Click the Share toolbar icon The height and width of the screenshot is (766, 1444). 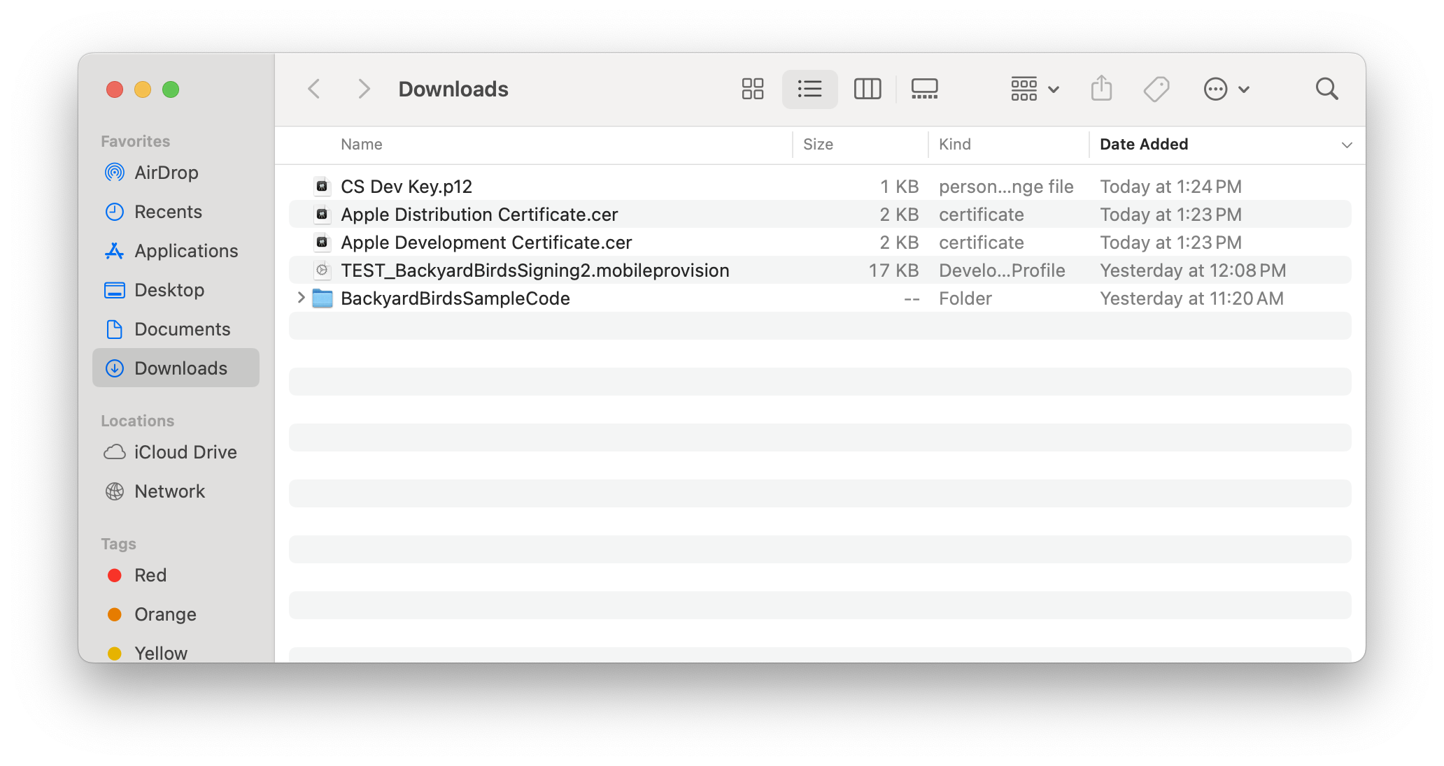[x=1101, y=89]
